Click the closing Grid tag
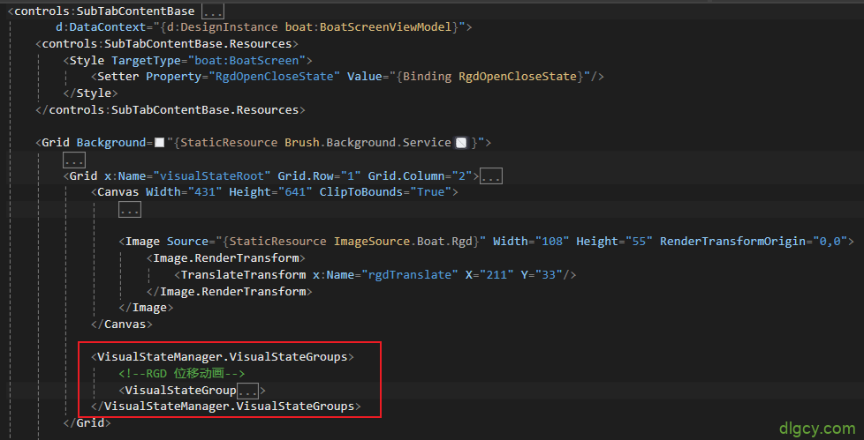The image size is (864, 440). coord(87,423)
